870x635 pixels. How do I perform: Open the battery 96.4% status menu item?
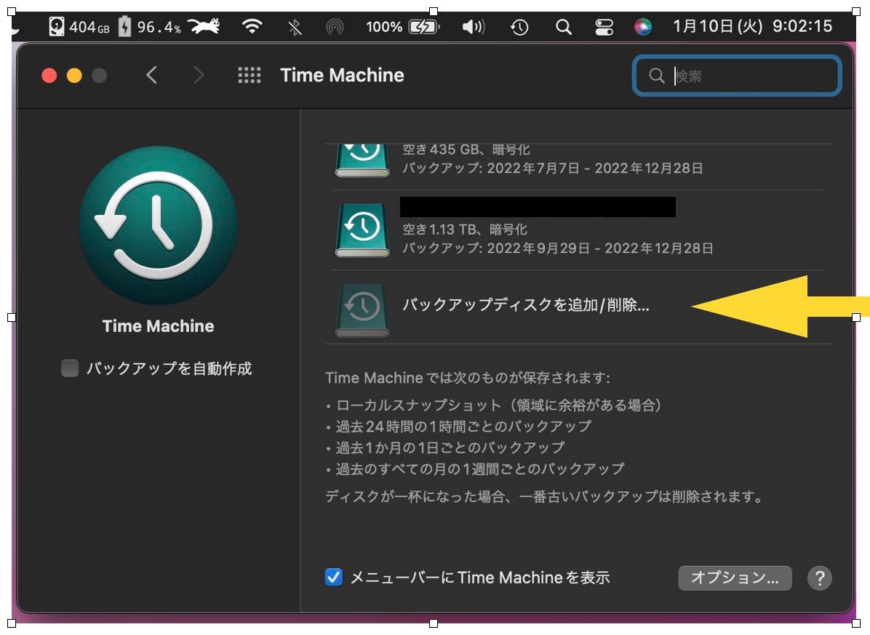coord(150,27)
